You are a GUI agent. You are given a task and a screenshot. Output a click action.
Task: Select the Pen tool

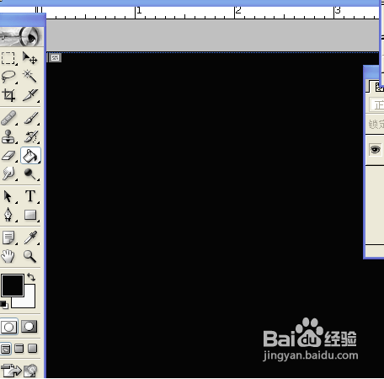[x=8, y=215]
